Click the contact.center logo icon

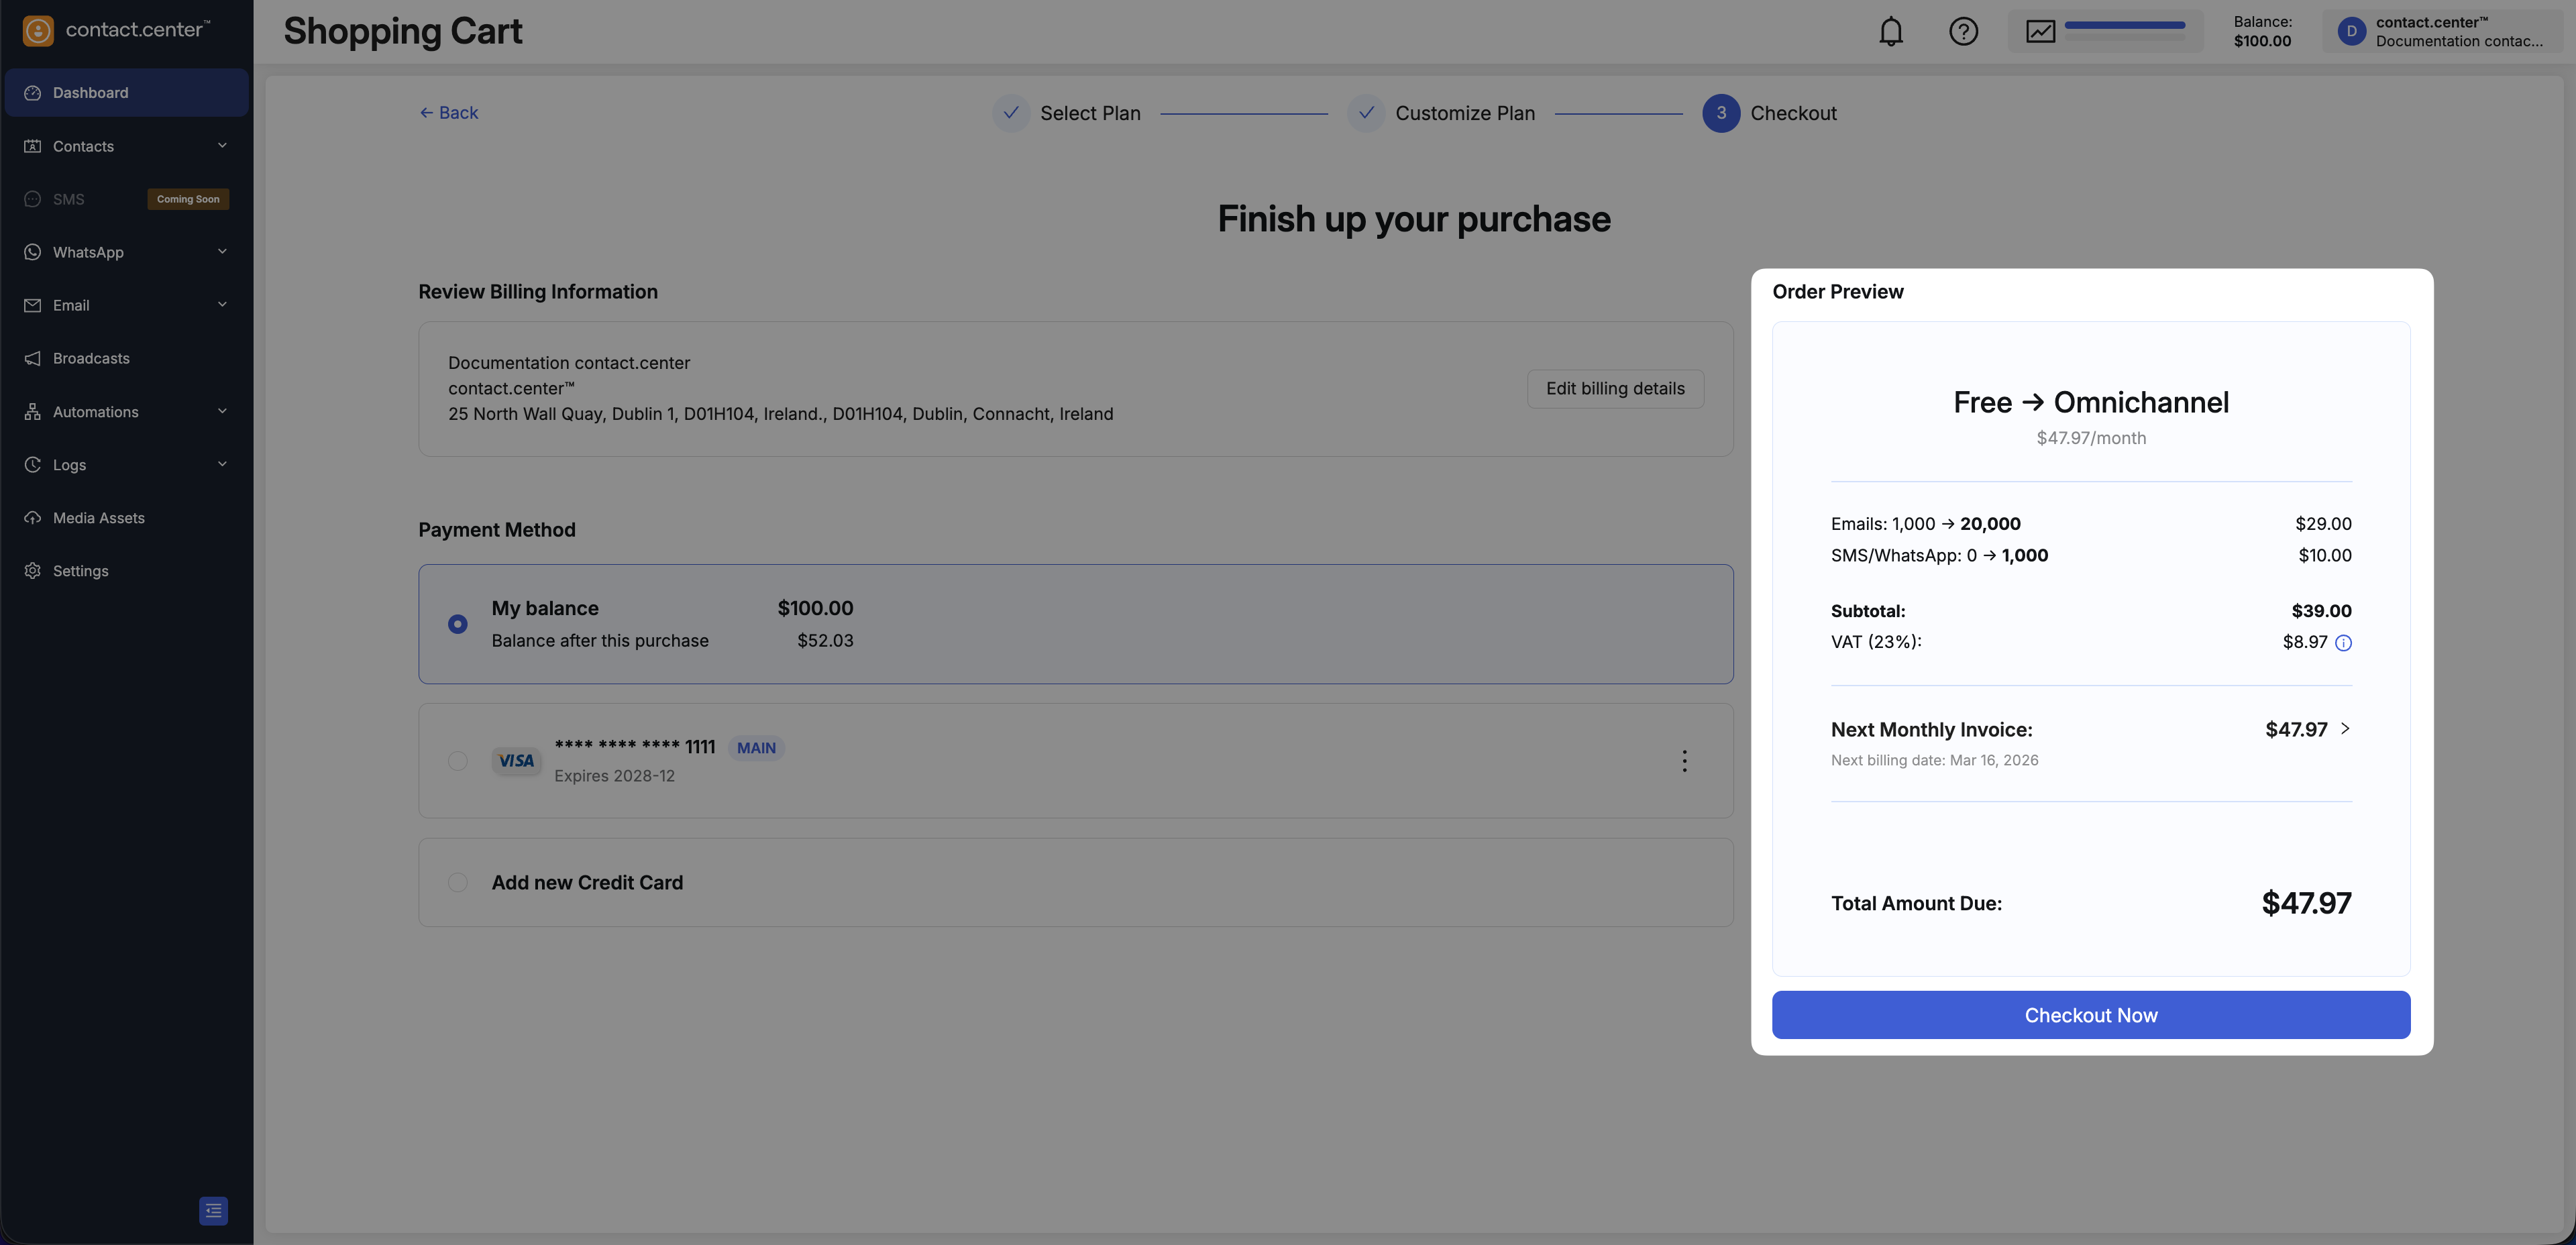(38, 31)
